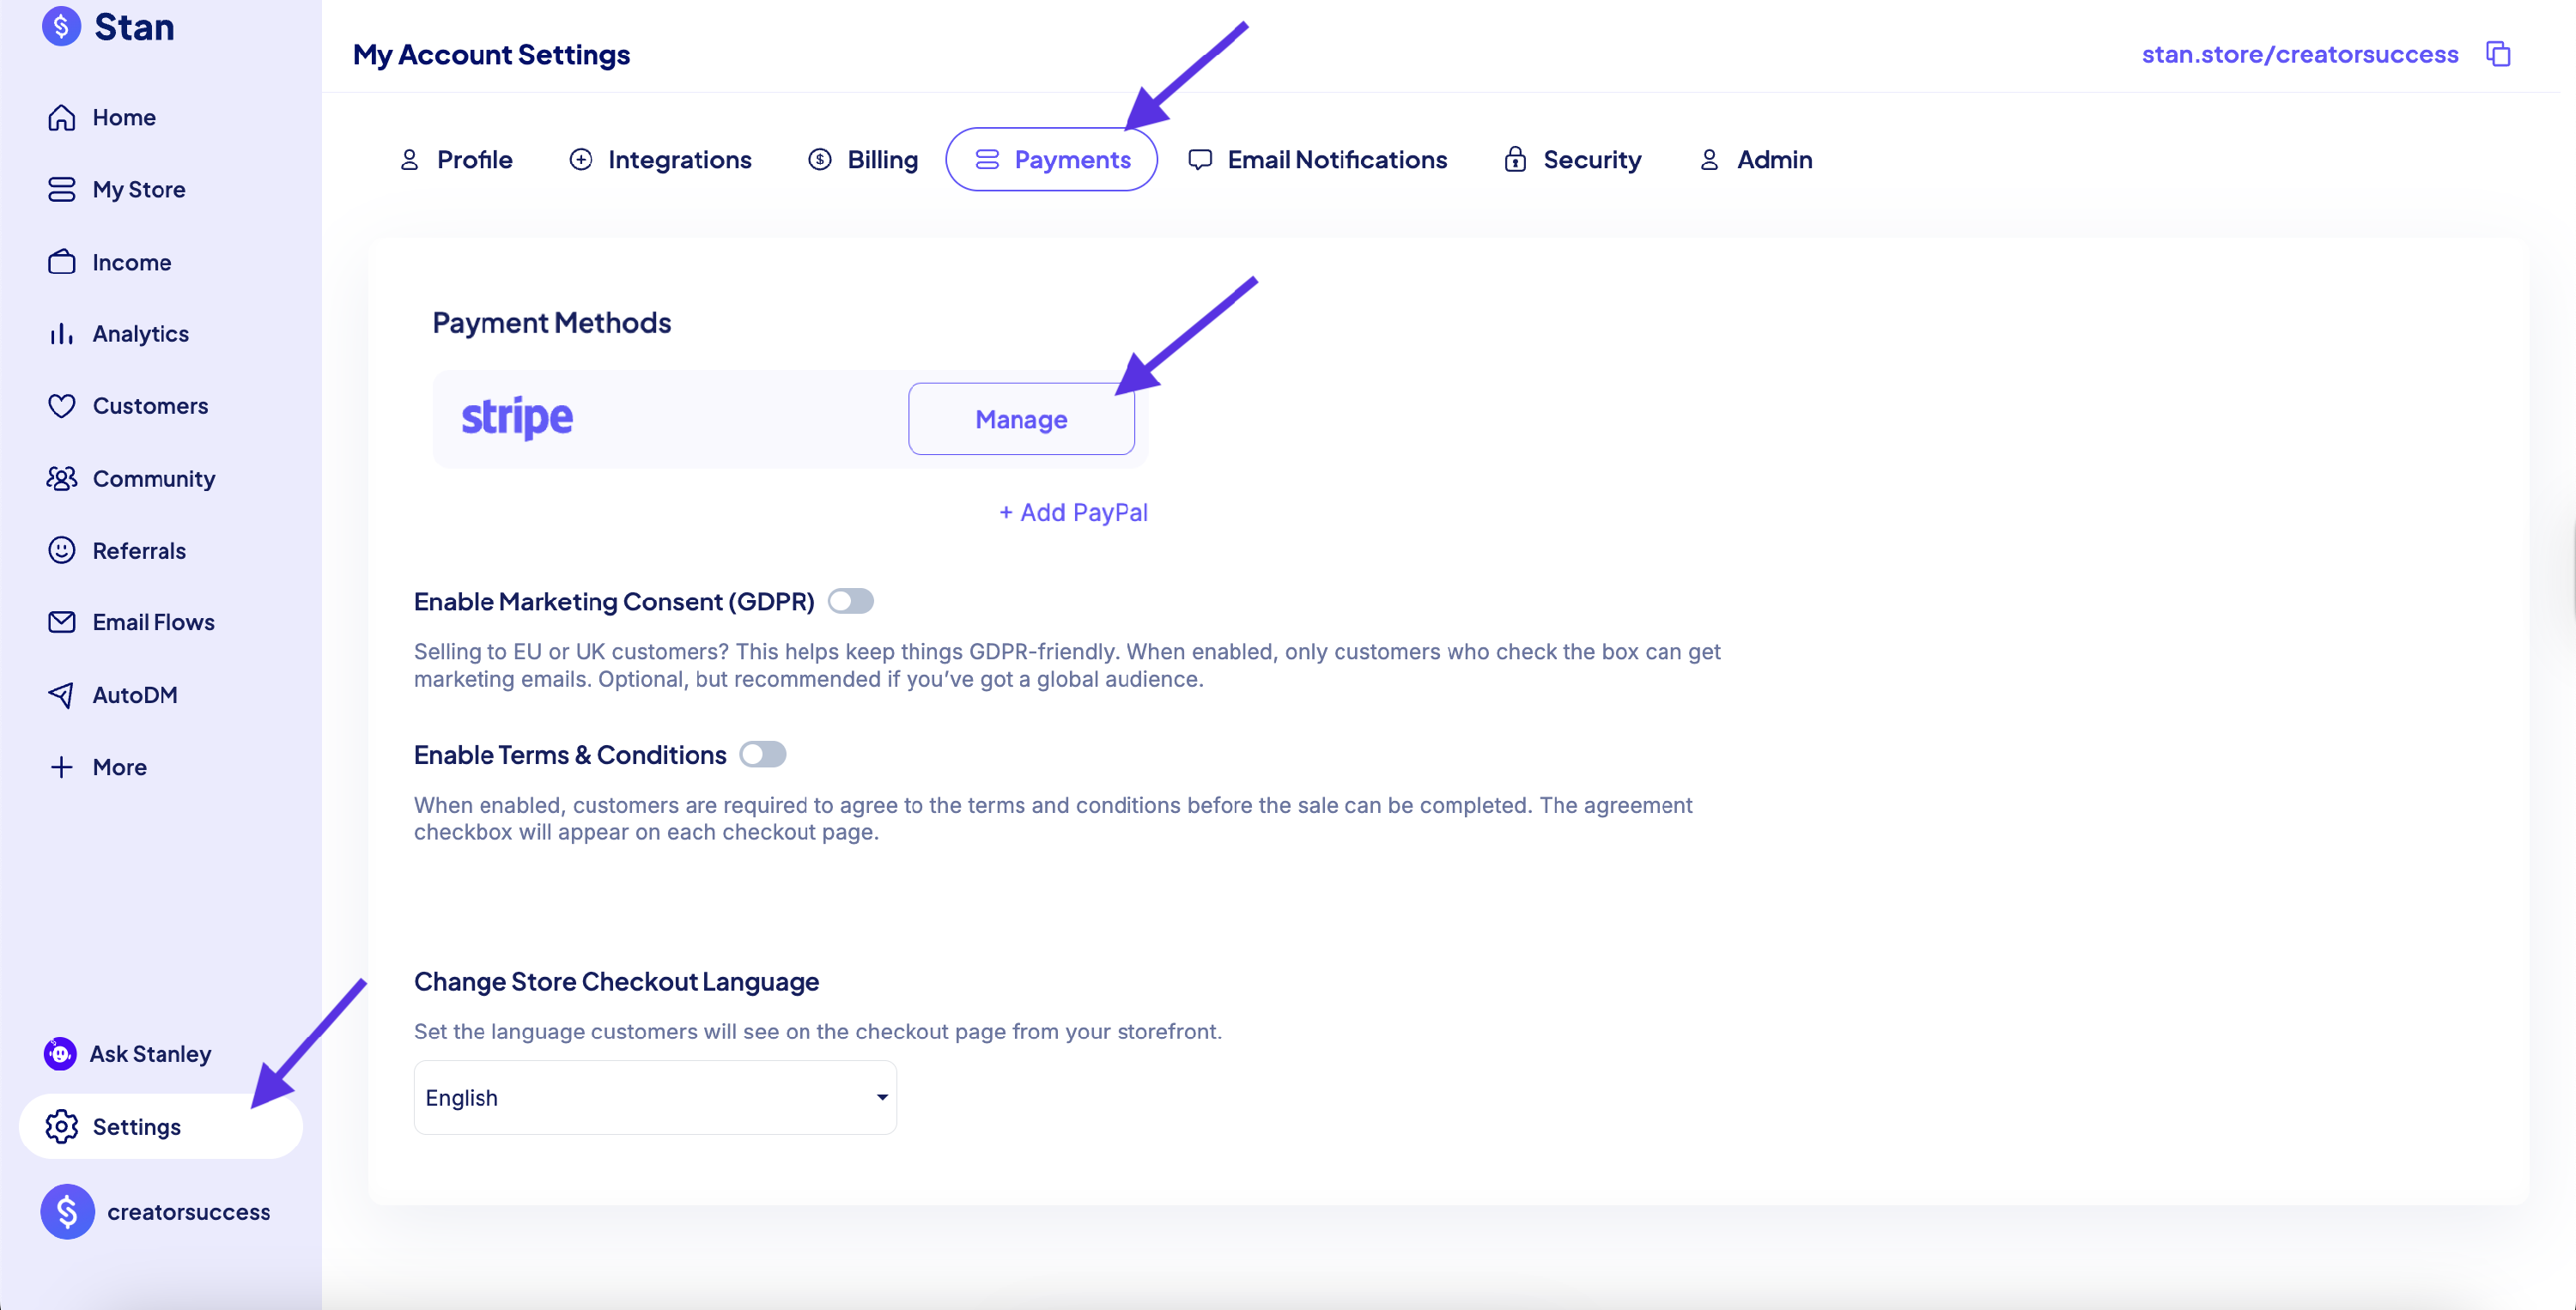
Task: Click the Payments tab stack icon
Action: pos(987,160)
